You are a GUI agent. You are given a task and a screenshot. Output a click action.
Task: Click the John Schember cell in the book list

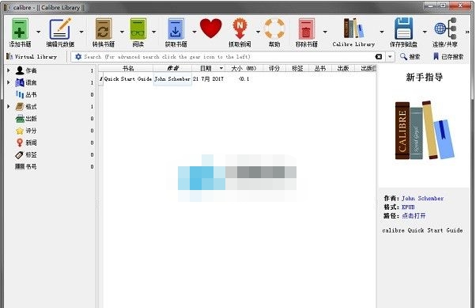[x=172, y=79]
